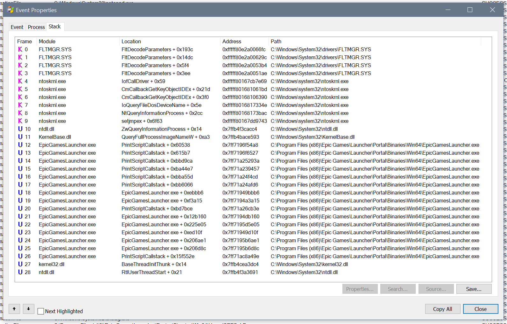
Task: Maximize the Event Properties window
Action: (470, 10)
